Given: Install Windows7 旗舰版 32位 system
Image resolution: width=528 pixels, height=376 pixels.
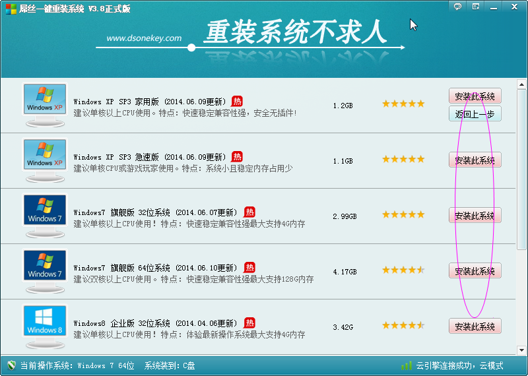Looking at the screenshot, I should 475,216.
